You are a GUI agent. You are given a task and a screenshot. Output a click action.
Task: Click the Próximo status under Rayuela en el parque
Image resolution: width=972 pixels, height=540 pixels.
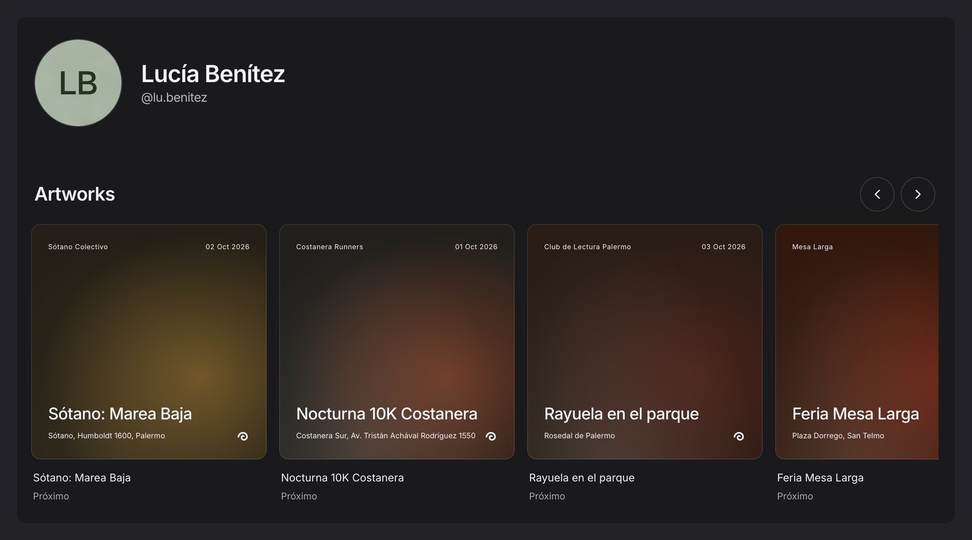[547, 496]
